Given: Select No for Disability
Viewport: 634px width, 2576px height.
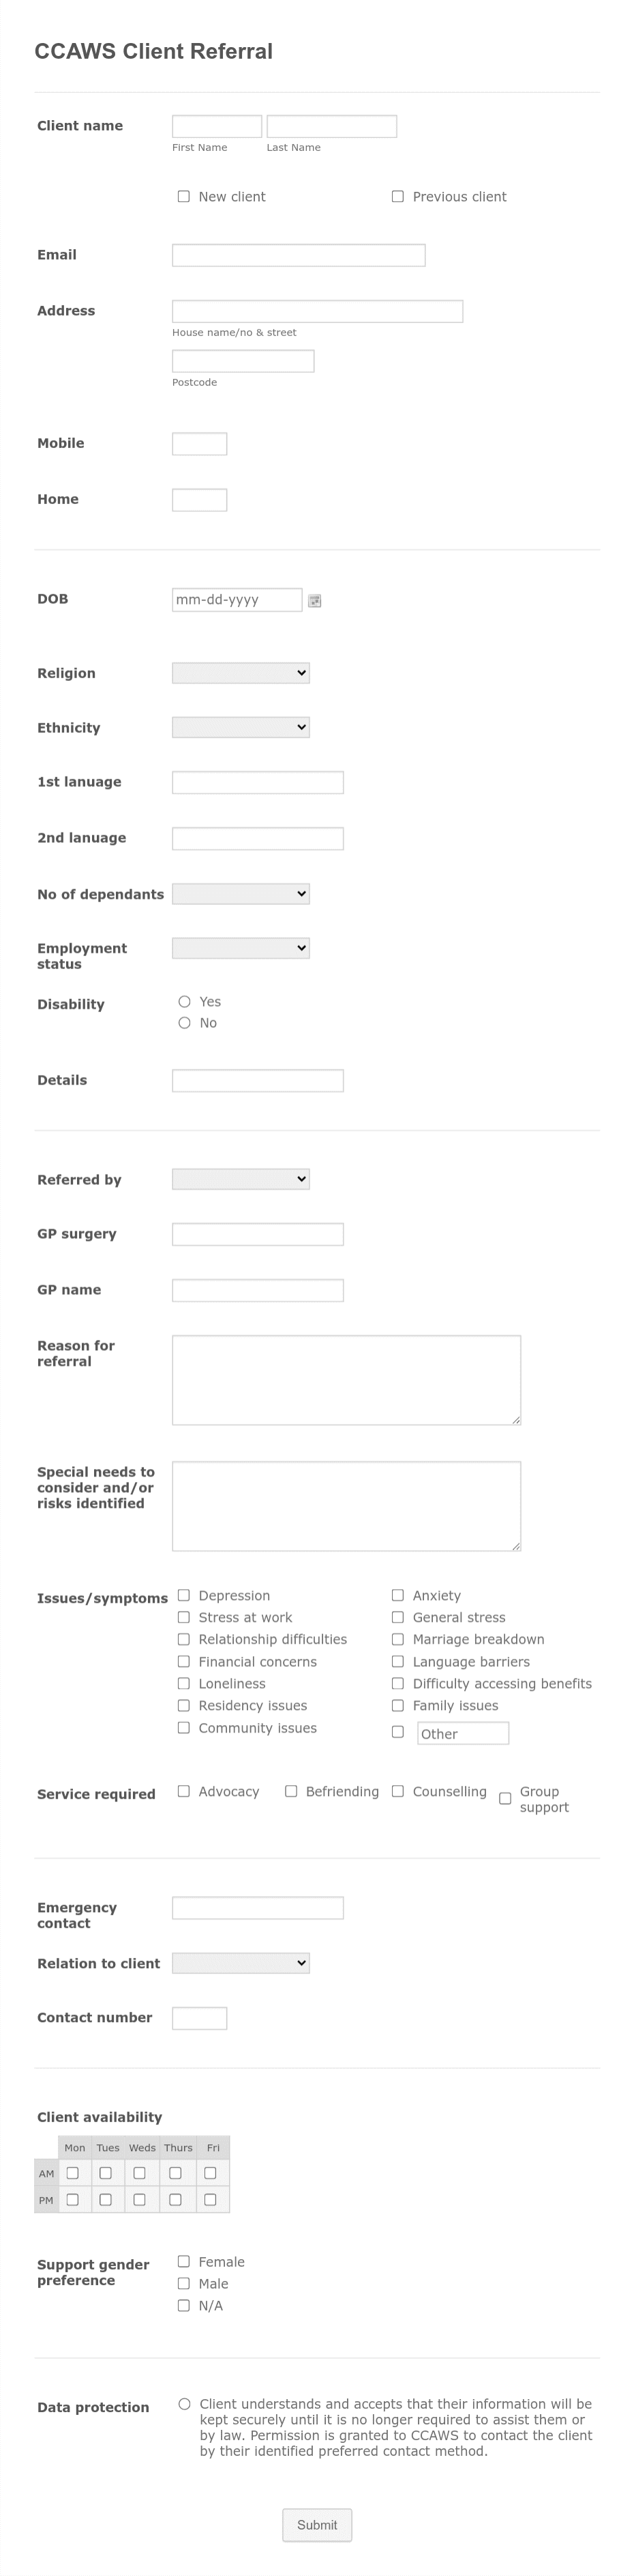Looking at the screenshot, I should pyautogui.click(x=183, y=1022).
